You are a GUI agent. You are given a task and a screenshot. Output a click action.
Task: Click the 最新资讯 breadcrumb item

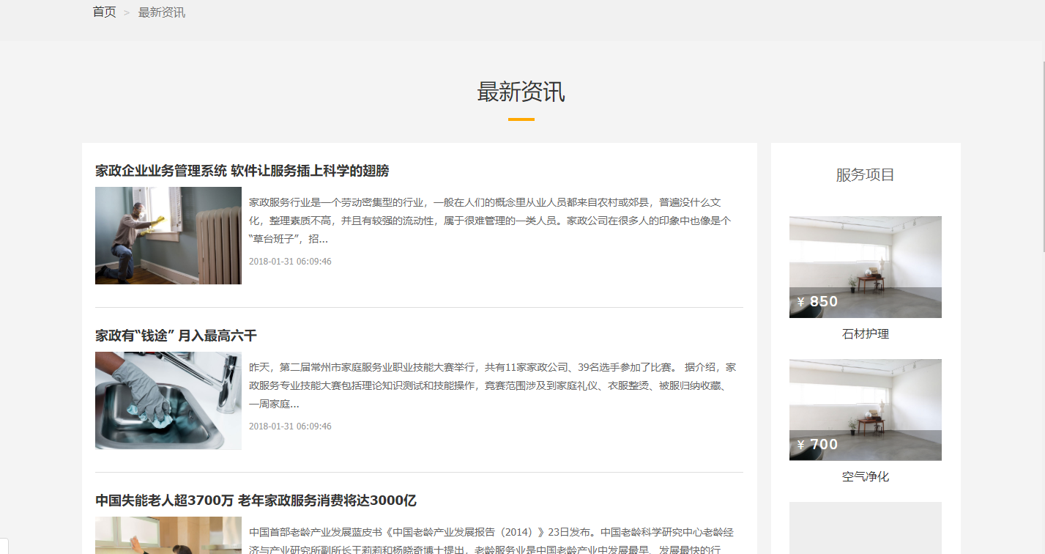tap(161, 12)
